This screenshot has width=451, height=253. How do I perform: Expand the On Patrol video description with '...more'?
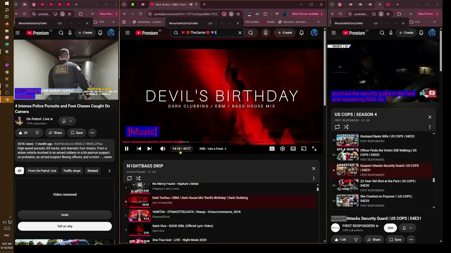(x=107, y=157)
